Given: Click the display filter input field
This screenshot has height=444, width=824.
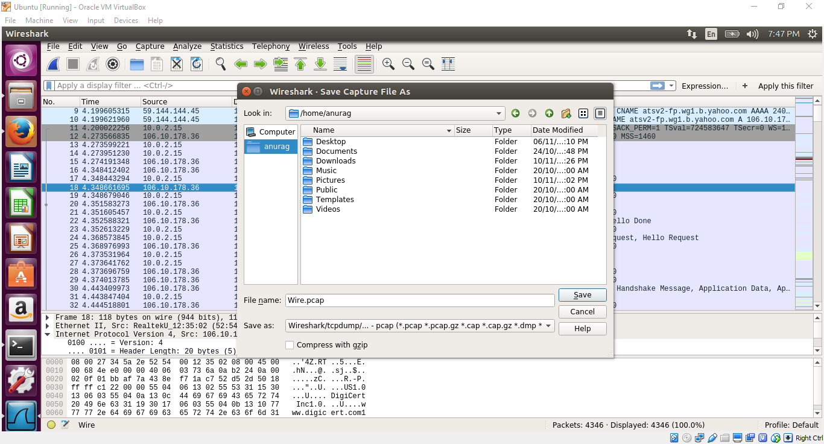Looking at the screenshot, I should (x=352, y=86).
